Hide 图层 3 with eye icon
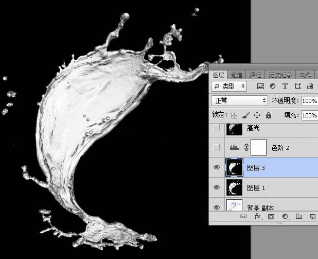This screenshot has width=318, height=259. pyautogui.click(x=217, y=167)
